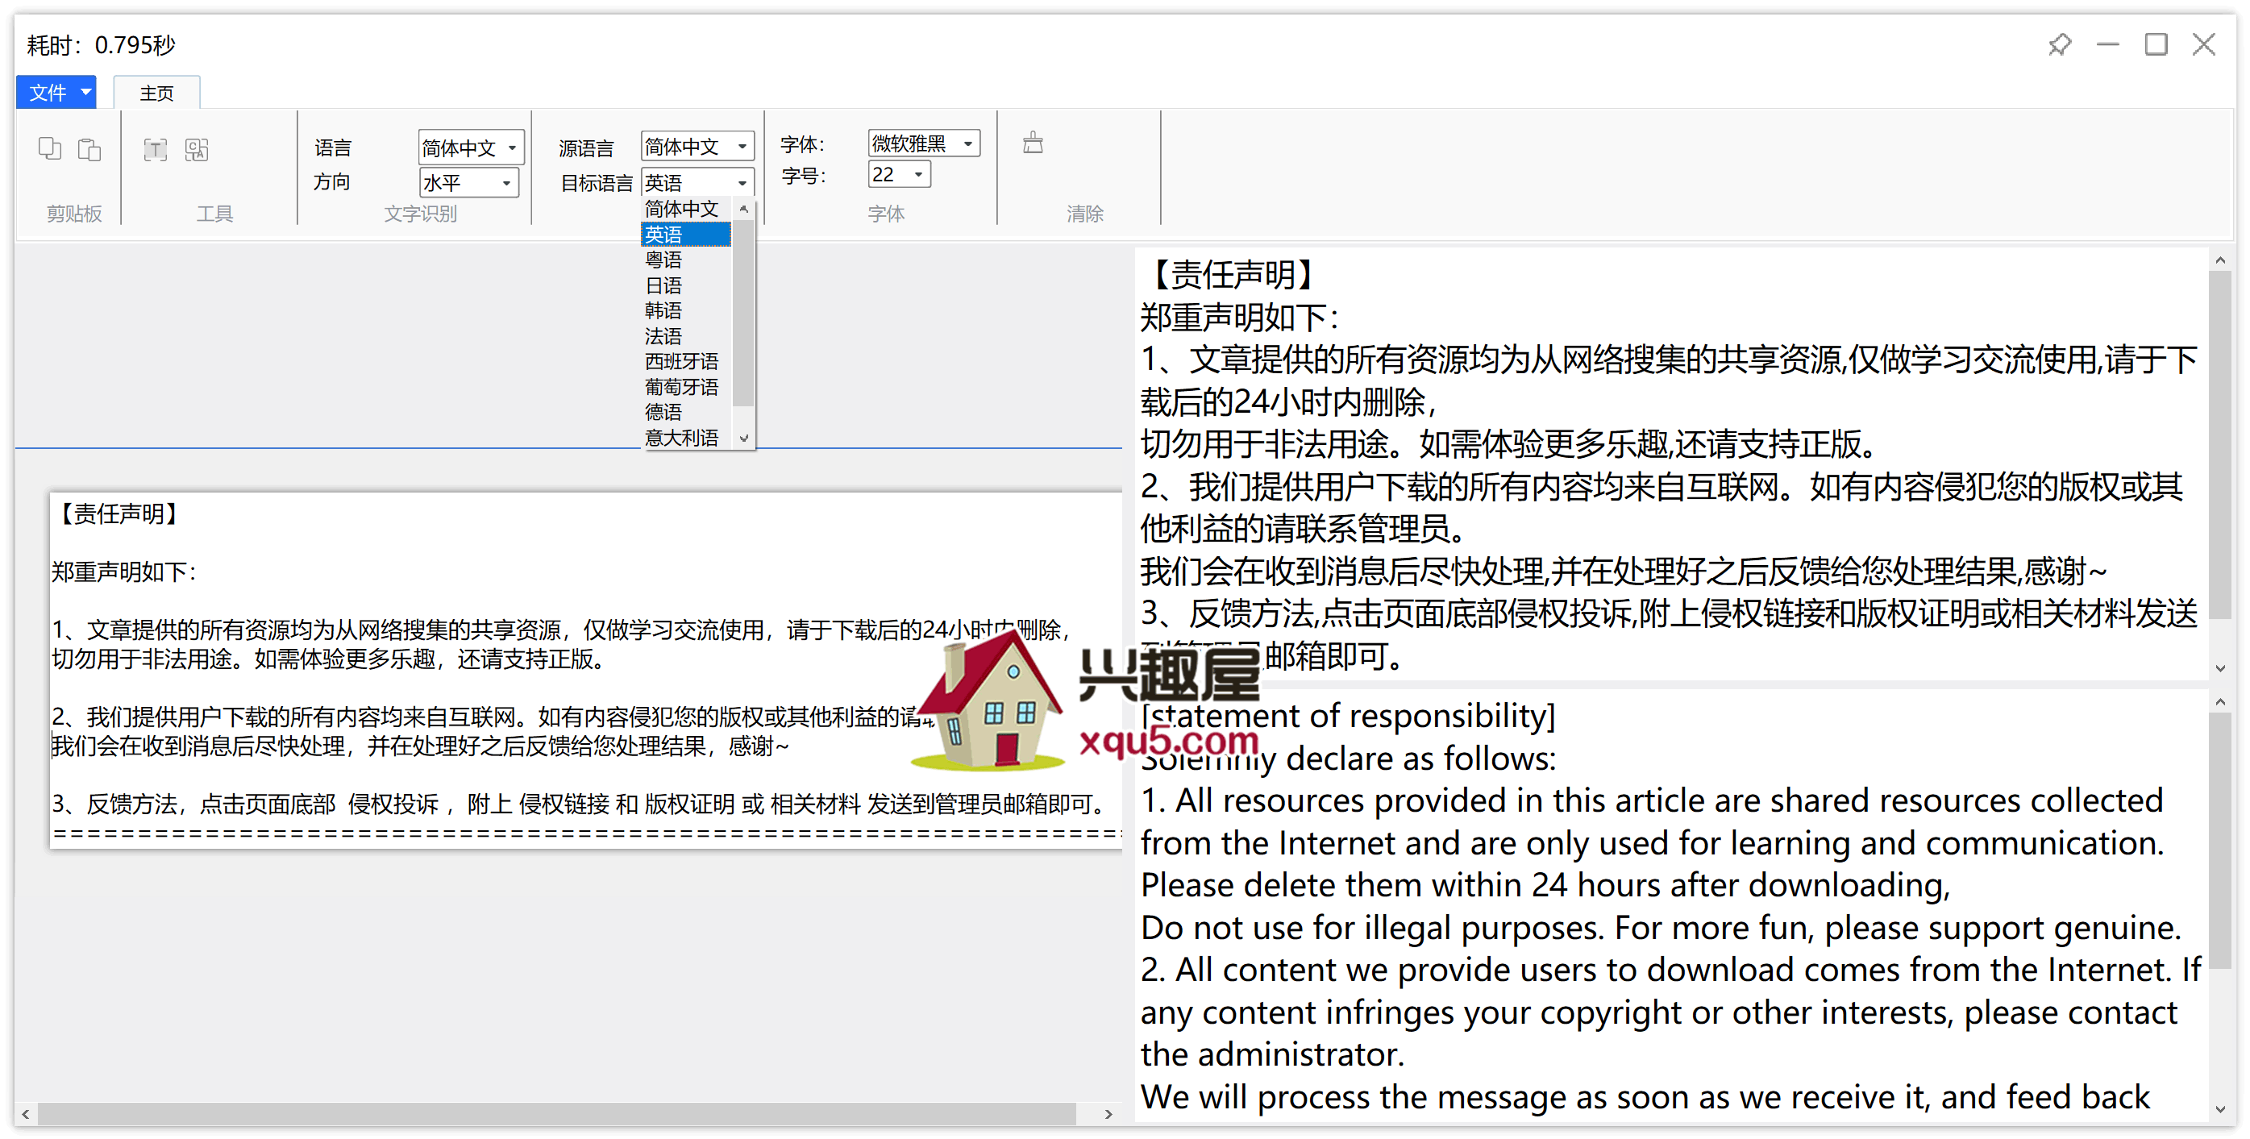Switch to the 主页 tab
The image size is (2250, 1139).
coord(157,93)
